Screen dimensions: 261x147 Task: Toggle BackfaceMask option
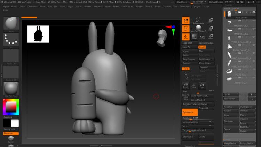point(206,43)
